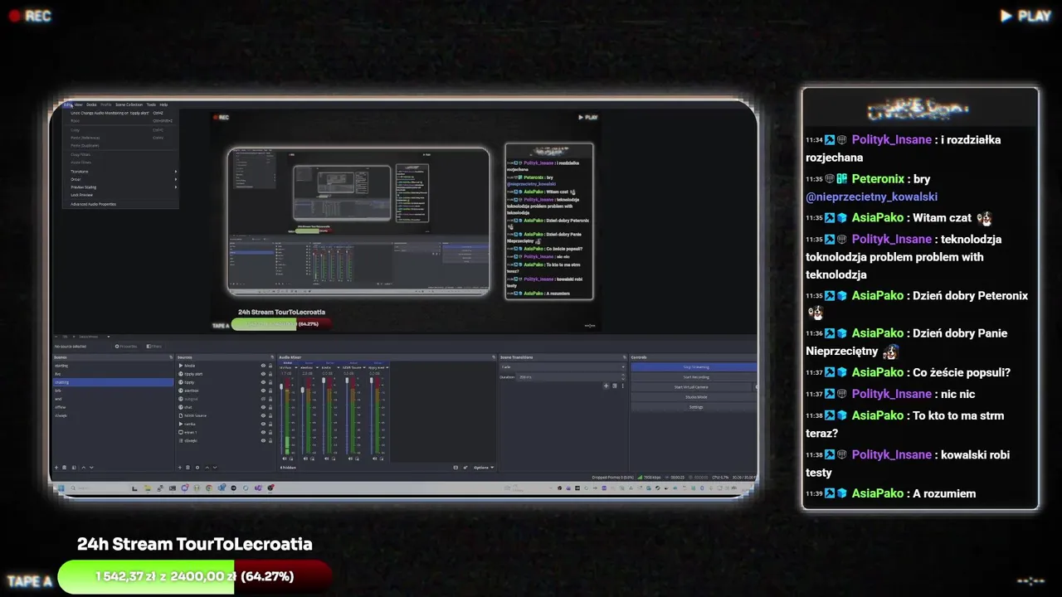The width and height of the screenshot is (1062, 597).
Task: Open transition properties three-dot icon
Action: [623, 386]
